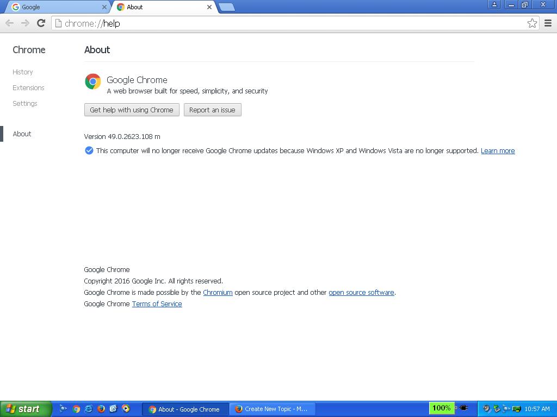557x417 pixels.
Task: Launch Windows Media Player from quick launch
Action: coord(126,409)
